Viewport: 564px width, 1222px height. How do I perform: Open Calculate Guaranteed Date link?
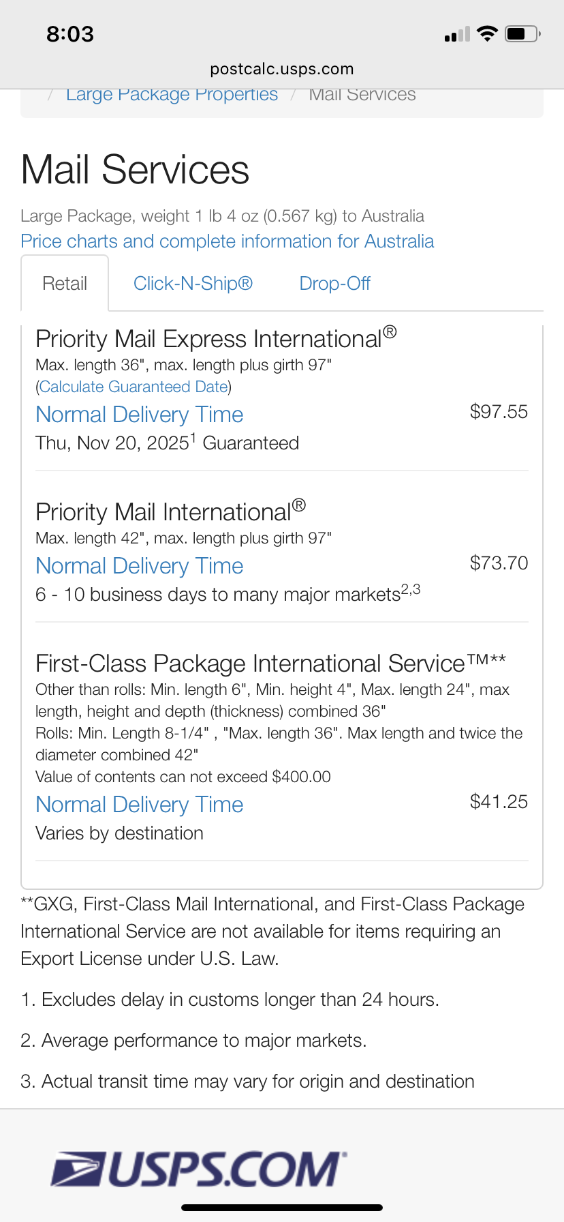click(134, 387)
